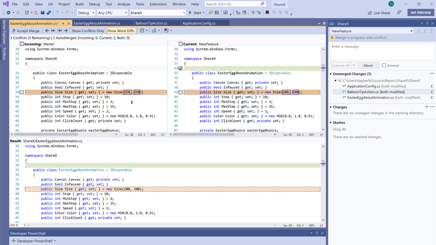This screenshot has height=245, width=436.
Task: Uncheck the Current line 34 checkbox
Action: (x=181, y=68)
